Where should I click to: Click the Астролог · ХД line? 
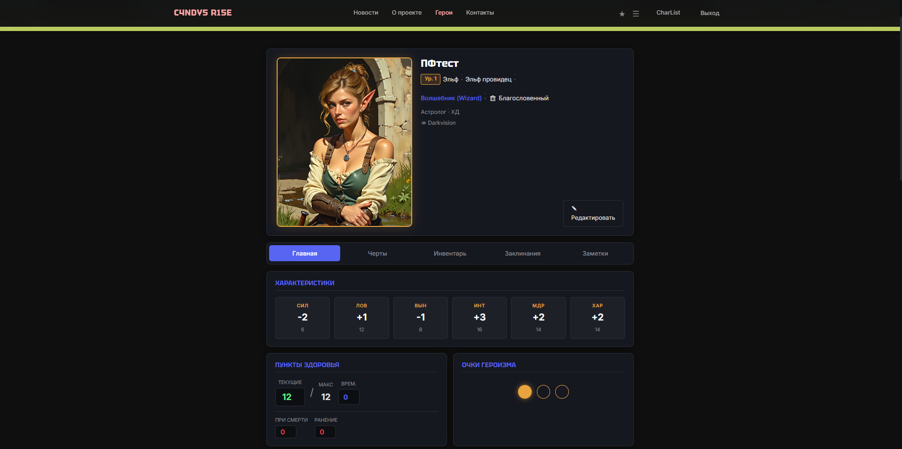click(440, 112)
